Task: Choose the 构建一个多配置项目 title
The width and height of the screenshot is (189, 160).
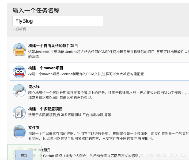Action: coord(45,109)
